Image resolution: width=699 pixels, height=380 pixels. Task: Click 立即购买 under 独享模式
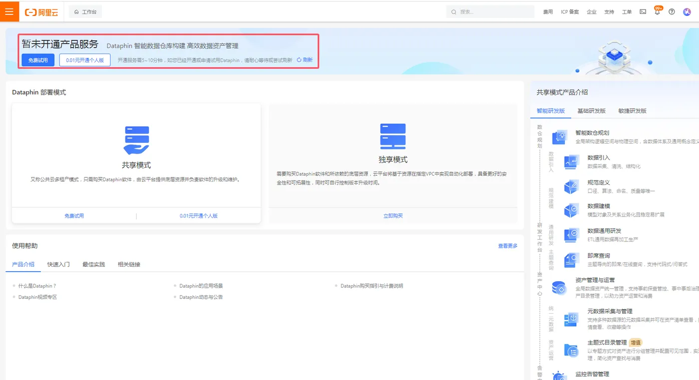point(393,216)
